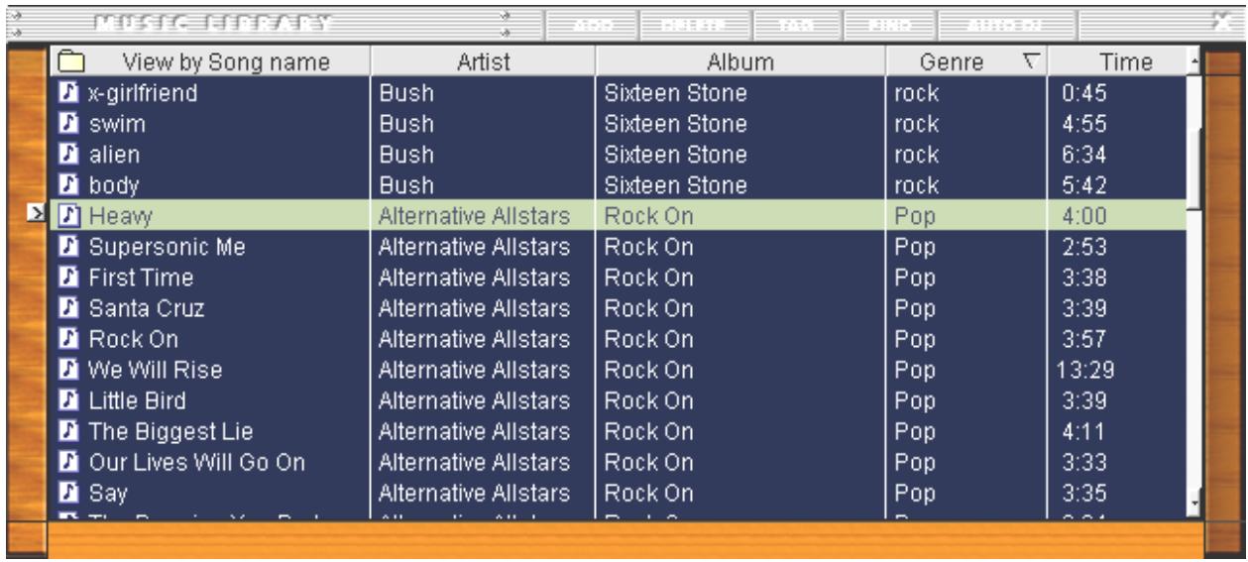Click the note icon beside Santa Cruz

pos(68,308)
